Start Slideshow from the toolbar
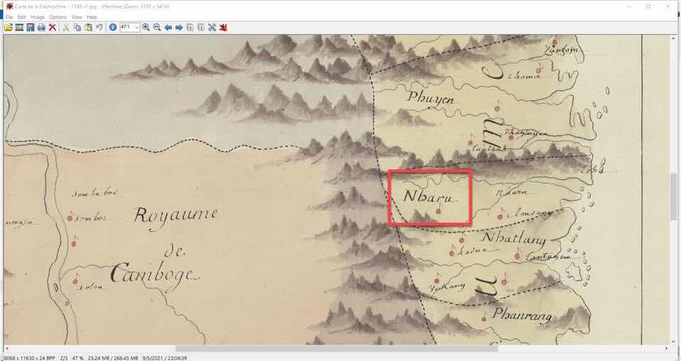Image resolution: width=681 pixels, height=361 pixels. point(19,28)
